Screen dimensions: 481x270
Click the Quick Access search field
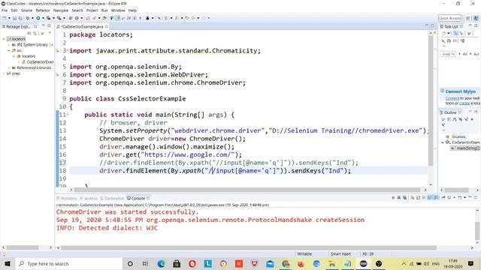coord(449,18)
